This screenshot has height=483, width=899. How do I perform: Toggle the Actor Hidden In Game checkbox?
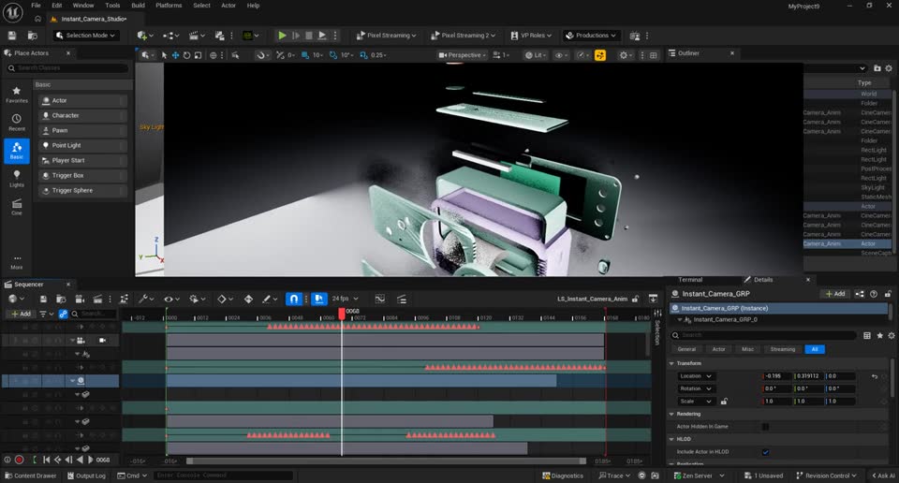pyautogui.click(x=765, y=426)
